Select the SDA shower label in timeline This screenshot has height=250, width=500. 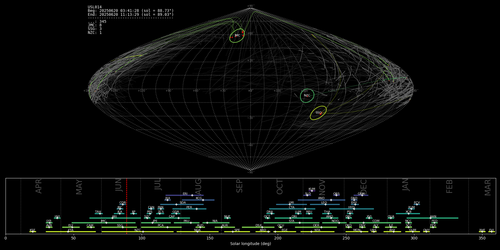pyautogui.click(x=183, y=203)
